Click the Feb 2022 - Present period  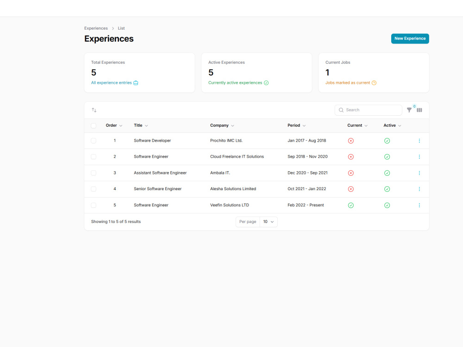coord(306,205)
